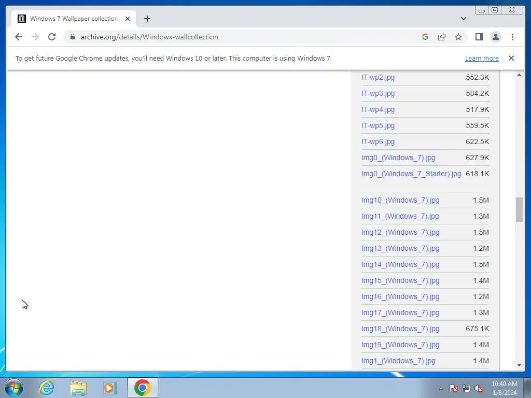This screenshot has height=398, width=531.
Task: Click the address bar URL
Action: pos(149,37)
